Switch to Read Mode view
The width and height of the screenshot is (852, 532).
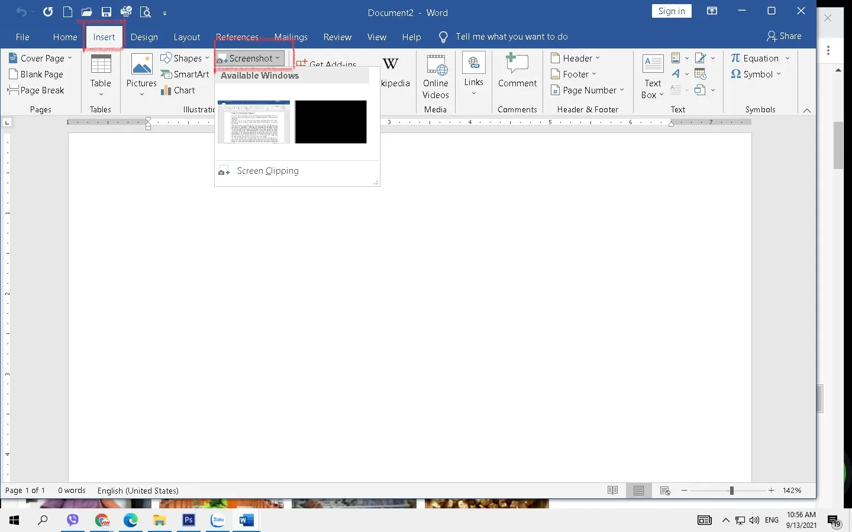pyautogui.click(x=613, y=491)
